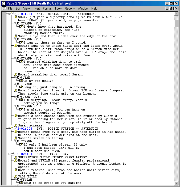
Task: Click the clapperboard icon for scene 1-01:02
Action: coord(13,14)
